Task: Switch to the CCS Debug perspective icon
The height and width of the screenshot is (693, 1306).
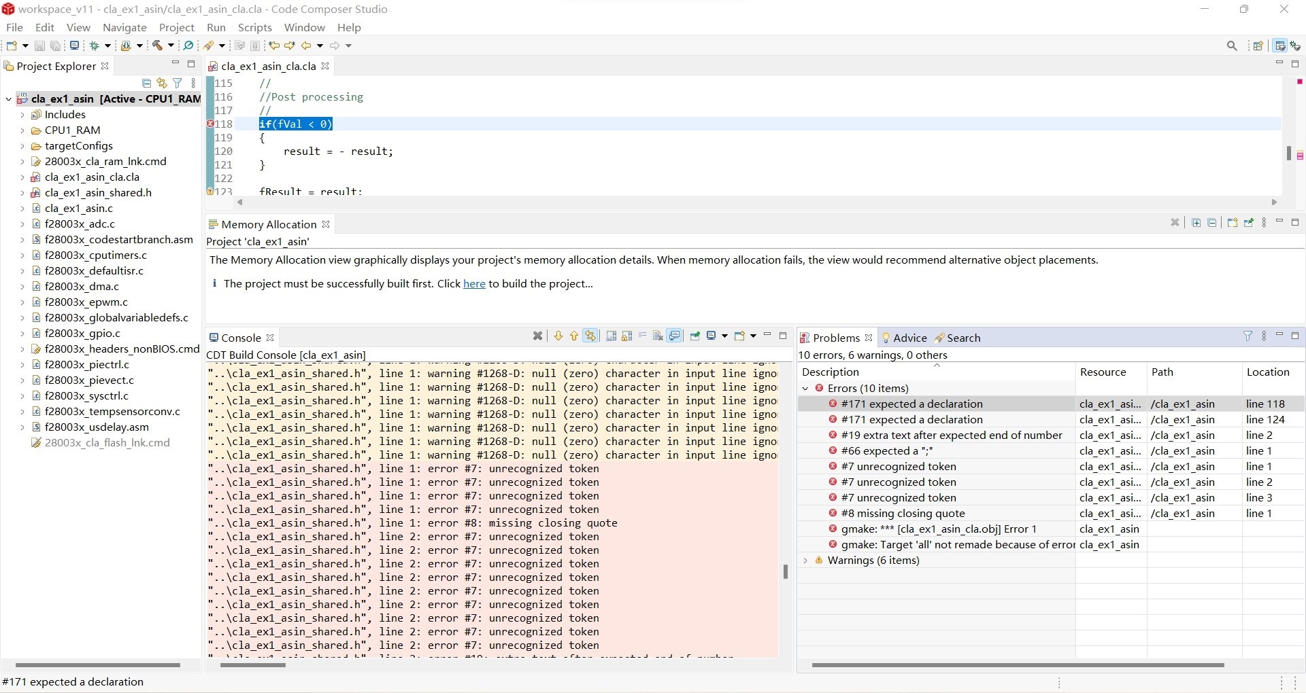Action: point(1296,46)
